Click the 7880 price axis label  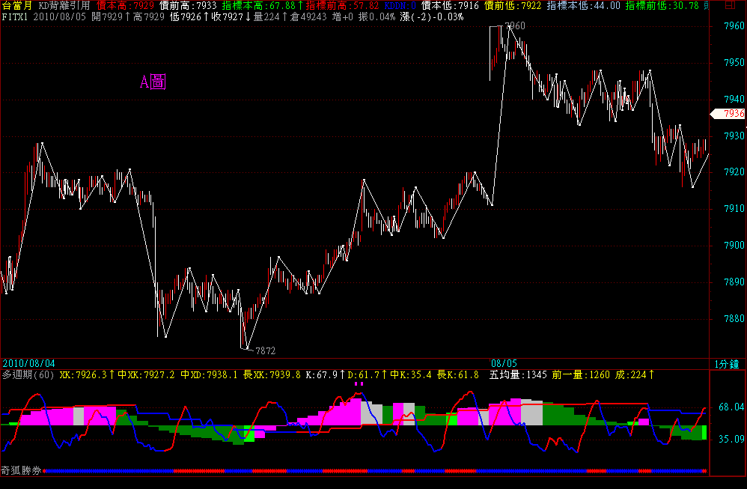pyautogui.click(x=734, y=318)
